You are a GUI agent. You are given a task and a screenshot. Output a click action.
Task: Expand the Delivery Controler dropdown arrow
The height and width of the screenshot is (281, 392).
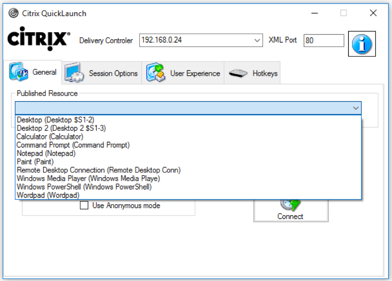(x=257, y=40)
